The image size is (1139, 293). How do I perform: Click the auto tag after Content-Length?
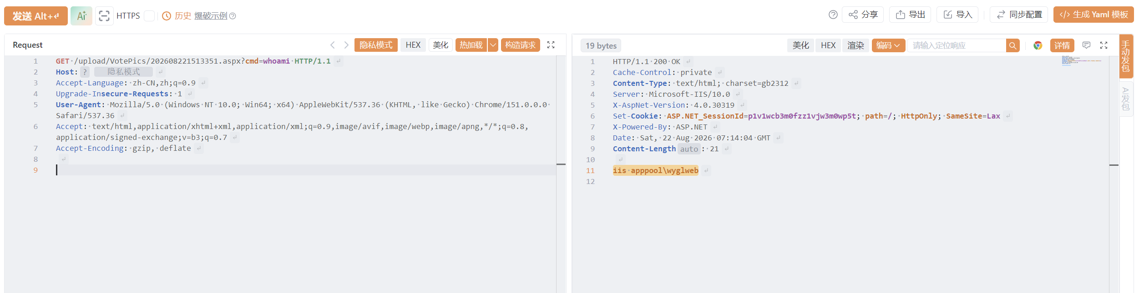(689, 149)
